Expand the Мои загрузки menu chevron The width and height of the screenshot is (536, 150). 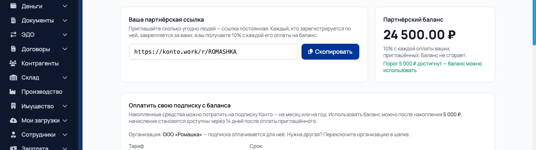pos(65,120)
